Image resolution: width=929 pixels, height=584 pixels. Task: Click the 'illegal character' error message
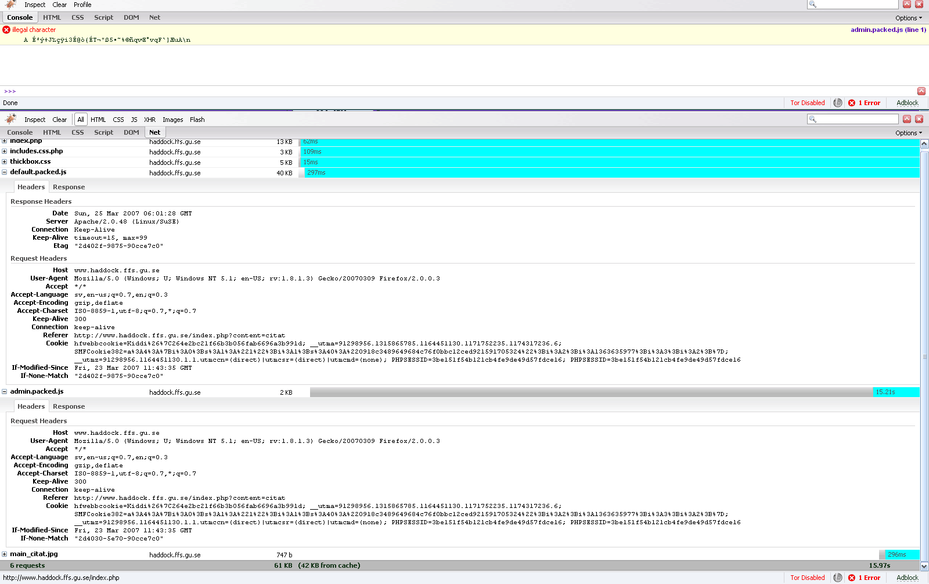tap(34, 30)
